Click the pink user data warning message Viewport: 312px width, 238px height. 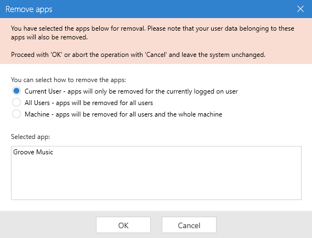point(152,33)
